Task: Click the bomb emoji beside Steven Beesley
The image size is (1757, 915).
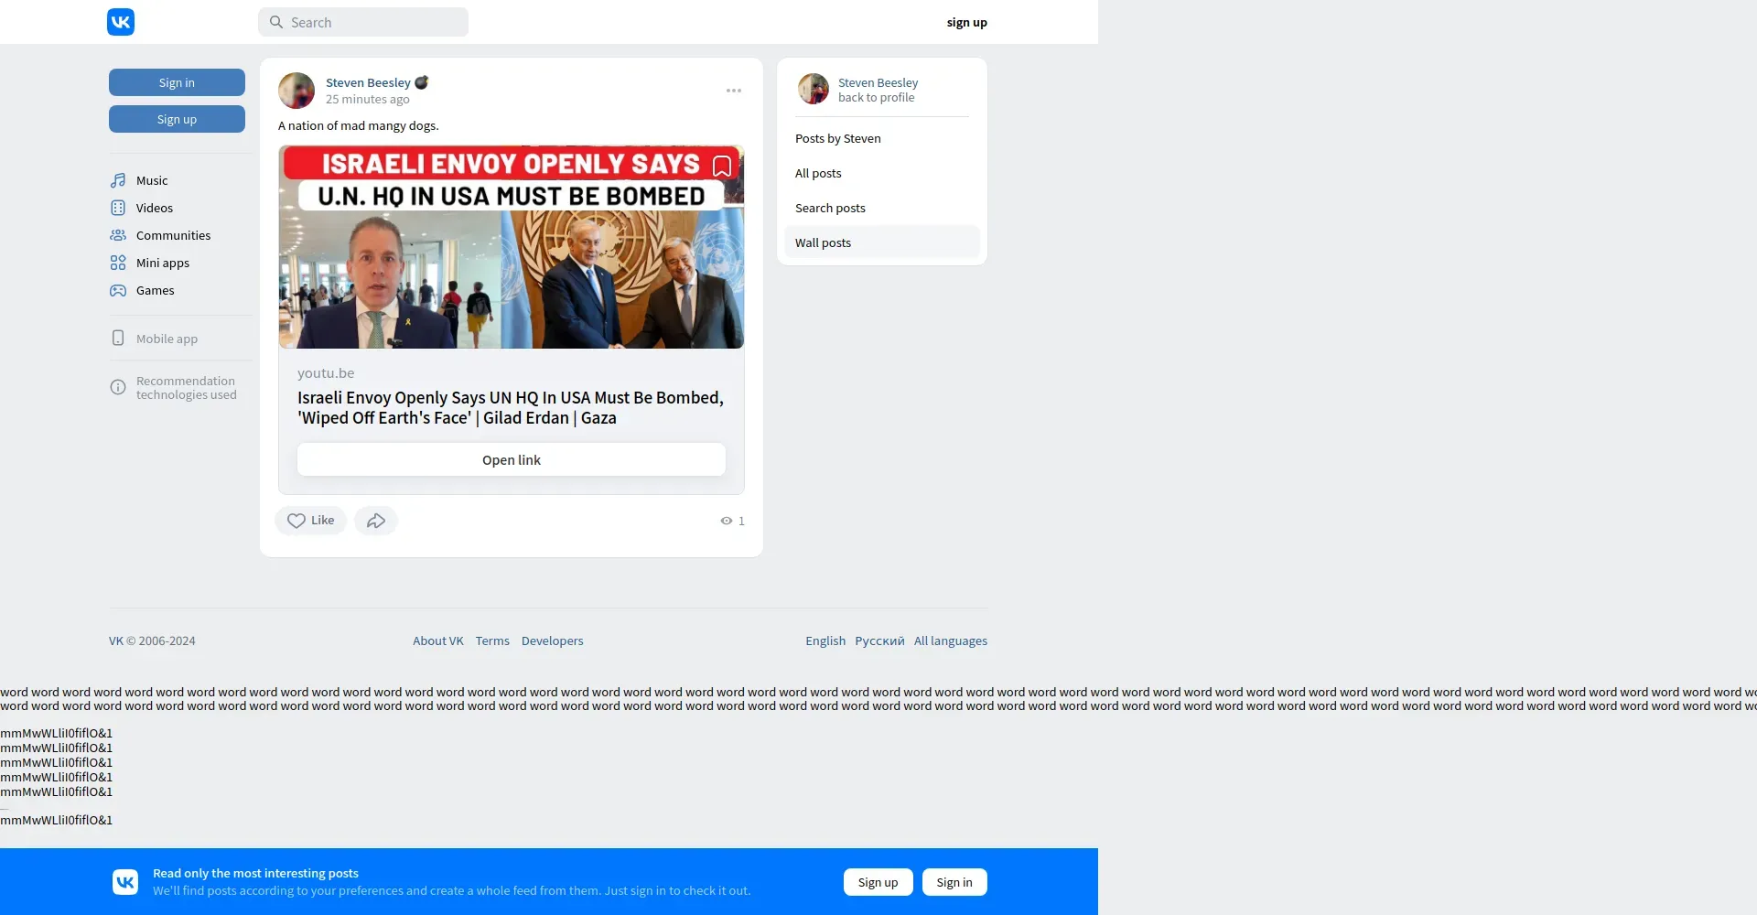Action: pos(422,82)
